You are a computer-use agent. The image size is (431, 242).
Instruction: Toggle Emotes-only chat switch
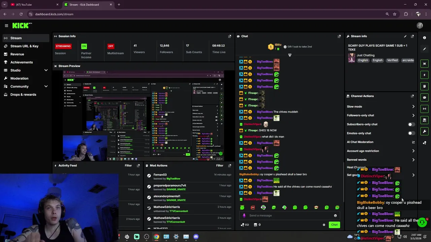(x=411, y=133)
